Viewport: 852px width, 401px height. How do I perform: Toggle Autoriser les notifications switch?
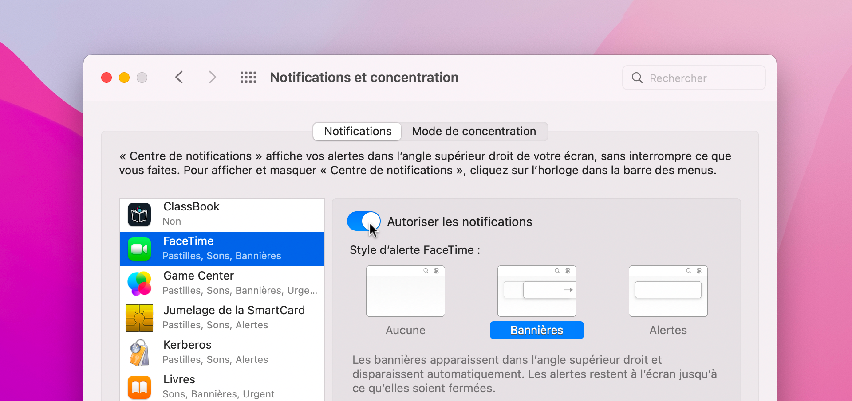point(364,221)
